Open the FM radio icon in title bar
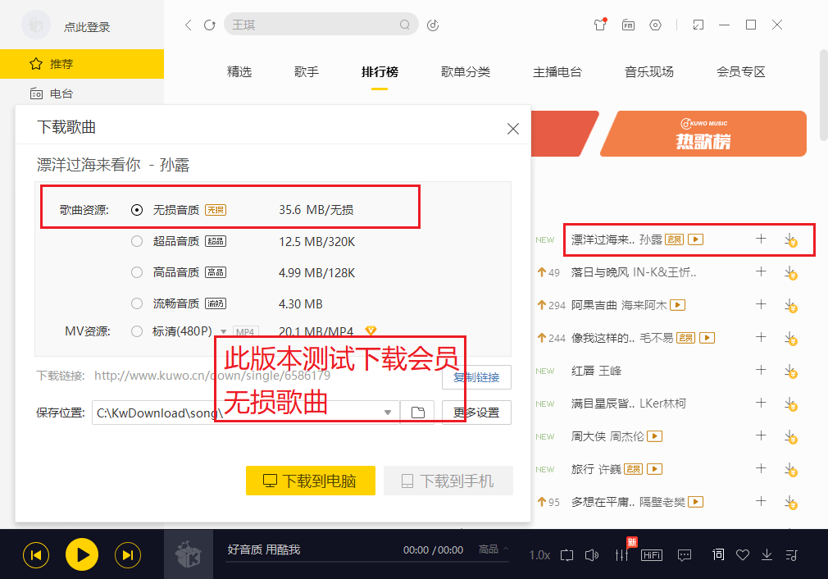 (x=628, y=25)
